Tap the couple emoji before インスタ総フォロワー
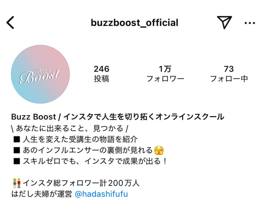The width and height of the screenshot is (269, 207). click(17, 183)
